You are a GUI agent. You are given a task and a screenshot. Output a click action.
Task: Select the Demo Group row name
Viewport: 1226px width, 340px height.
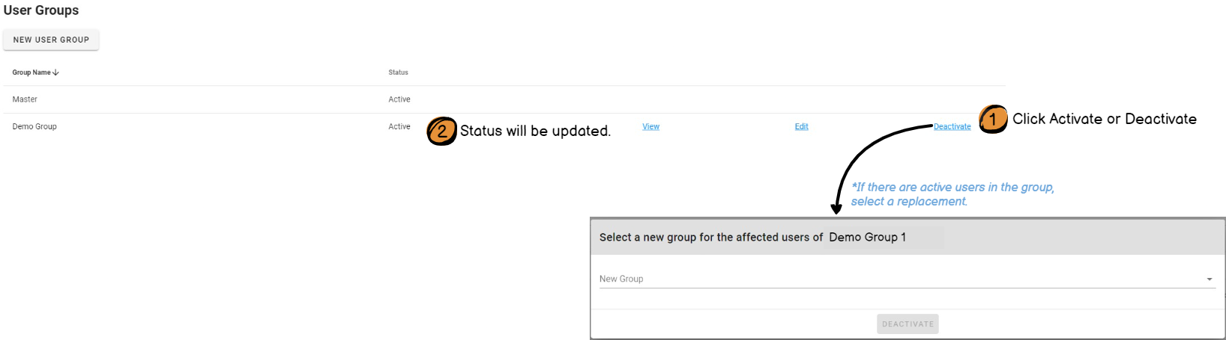(x=34, y=127)
